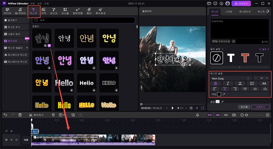Open the AI 아바타 tool
This screenshot has width=273, height=149.
click(x=20, y=11)
